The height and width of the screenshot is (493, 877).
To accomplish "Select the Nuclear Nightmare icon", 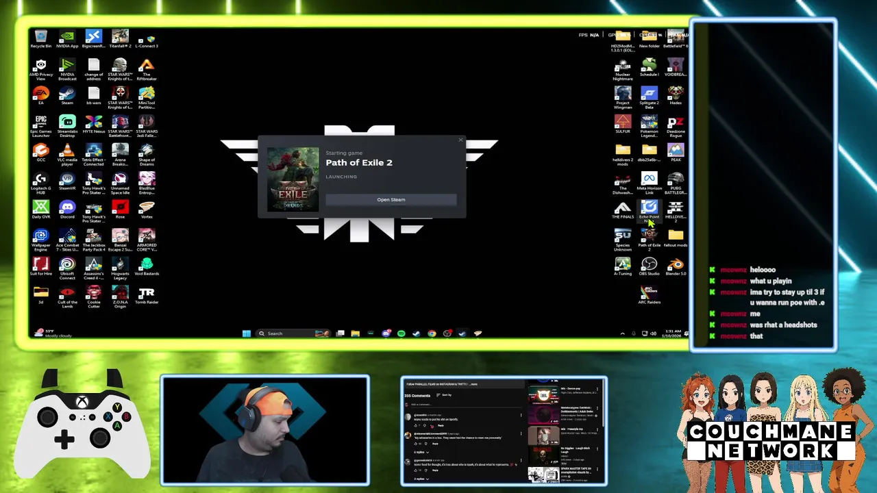I will click(x=623, y=70).
